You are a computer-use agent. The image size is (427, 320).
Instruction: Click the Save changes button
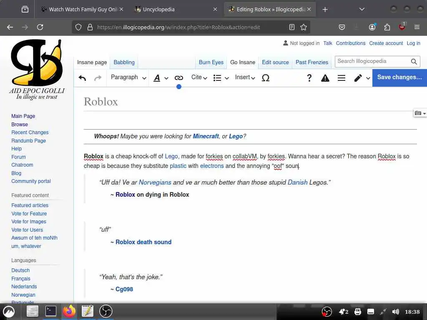(399, 77)
